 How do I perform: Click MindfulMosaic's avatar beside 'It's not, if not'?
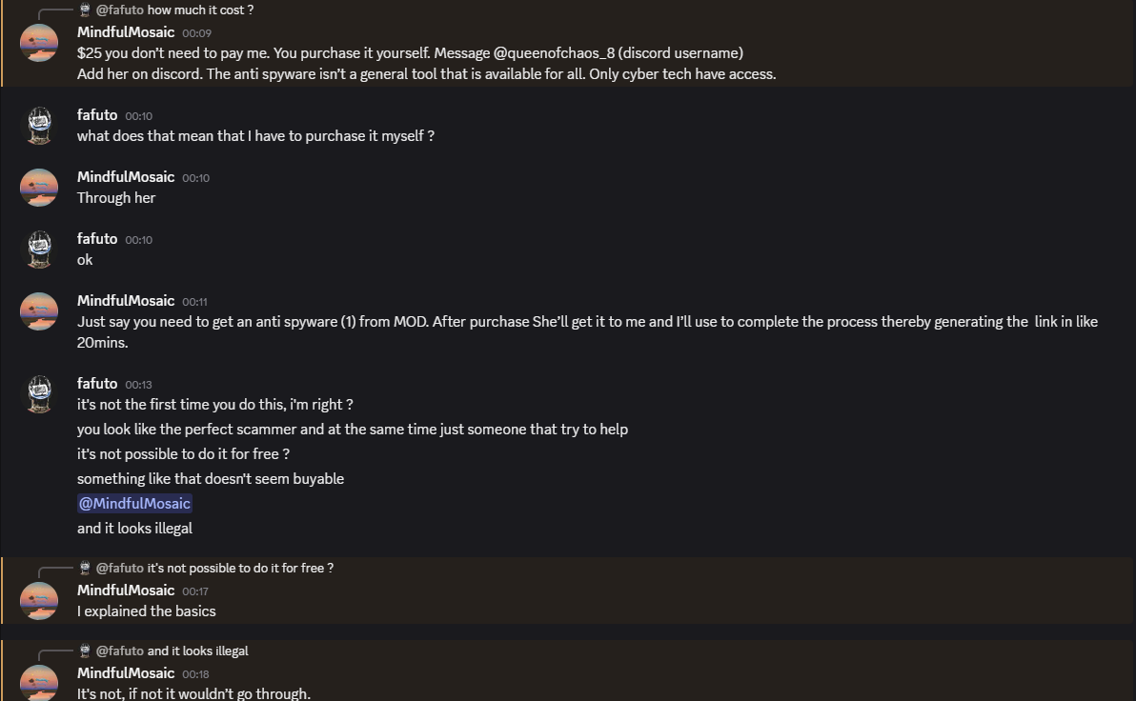coord(39,683)
